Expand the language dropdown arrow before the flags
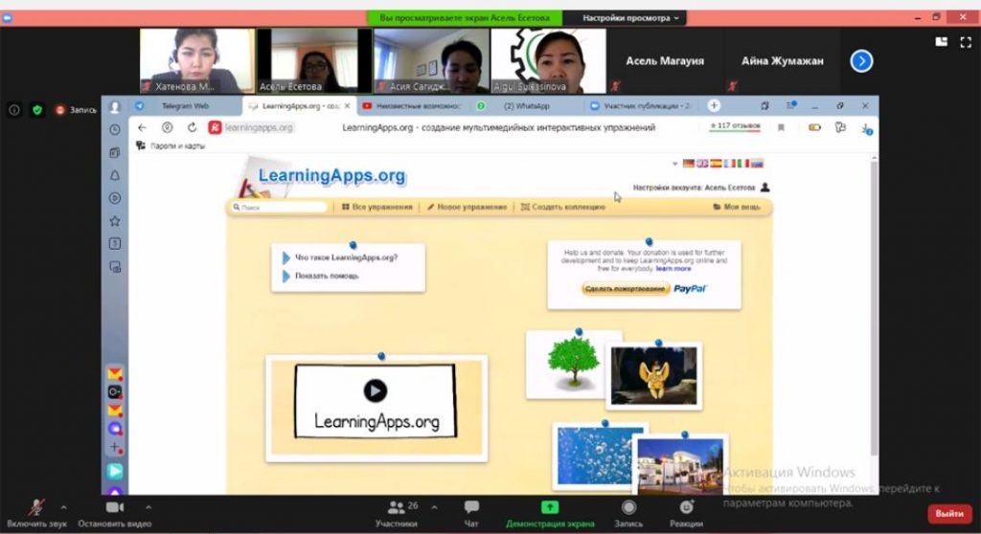981x534 pixels. (674, 164)
